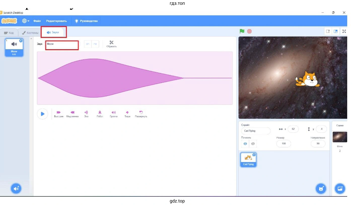Click the scissors Trim (Обрезать) tool
The image size is (355, 206).
pos(112,43)
